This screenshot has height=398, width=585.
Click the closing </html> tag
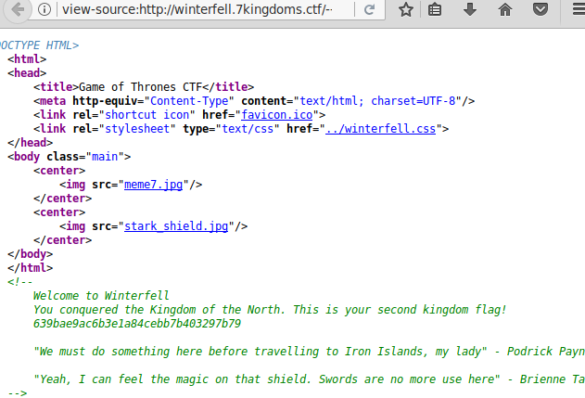[x=31, y=268]
